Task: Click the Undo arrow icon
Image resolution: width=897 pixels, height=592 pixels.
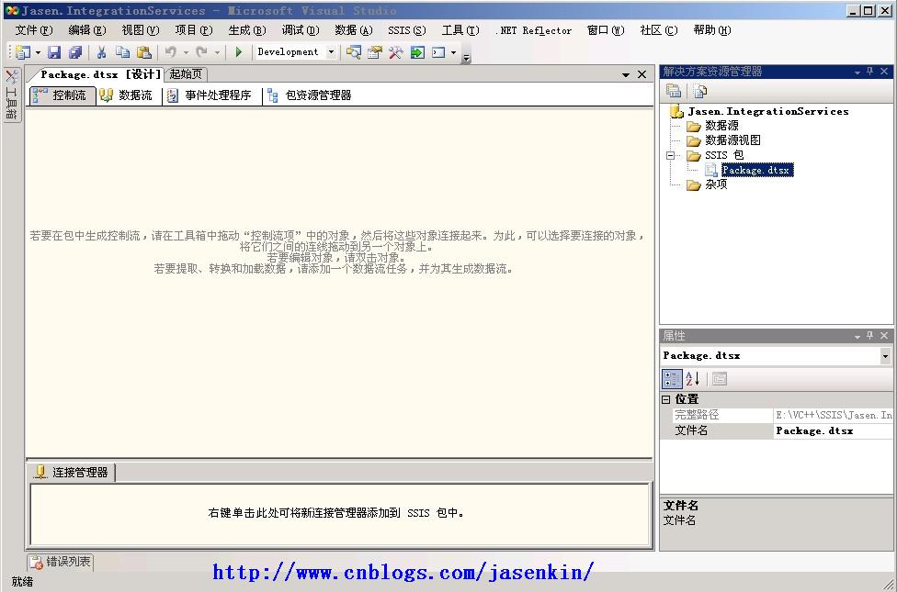Action: point(170,52)
